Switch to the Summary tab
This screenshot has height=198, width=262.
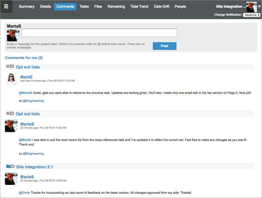(27, 7)
